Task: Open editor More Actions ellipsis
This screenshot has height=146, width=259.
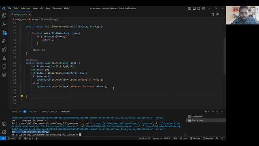Action: click(x=222, y=14)
